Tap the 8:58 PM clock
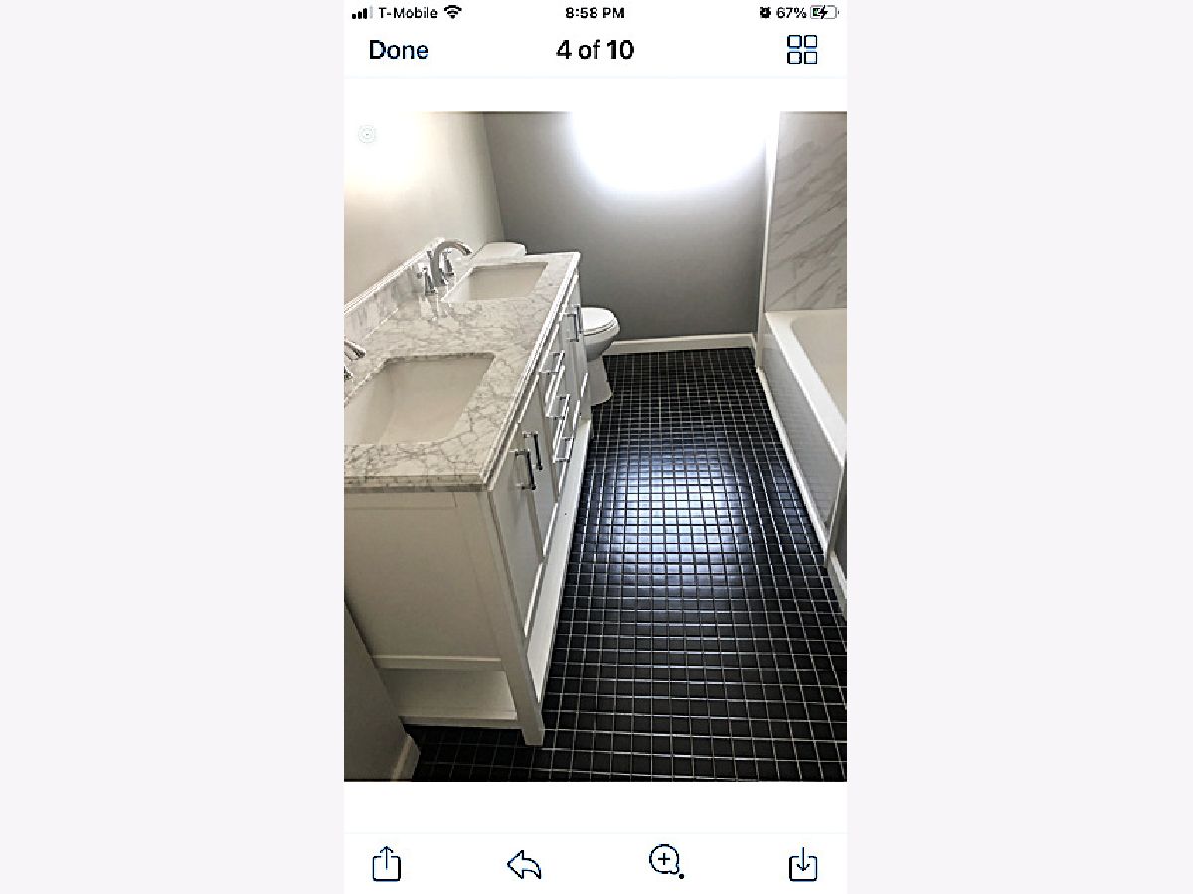Image resolution: width=1193 pixels, height=894 pixels. (595, 13)
